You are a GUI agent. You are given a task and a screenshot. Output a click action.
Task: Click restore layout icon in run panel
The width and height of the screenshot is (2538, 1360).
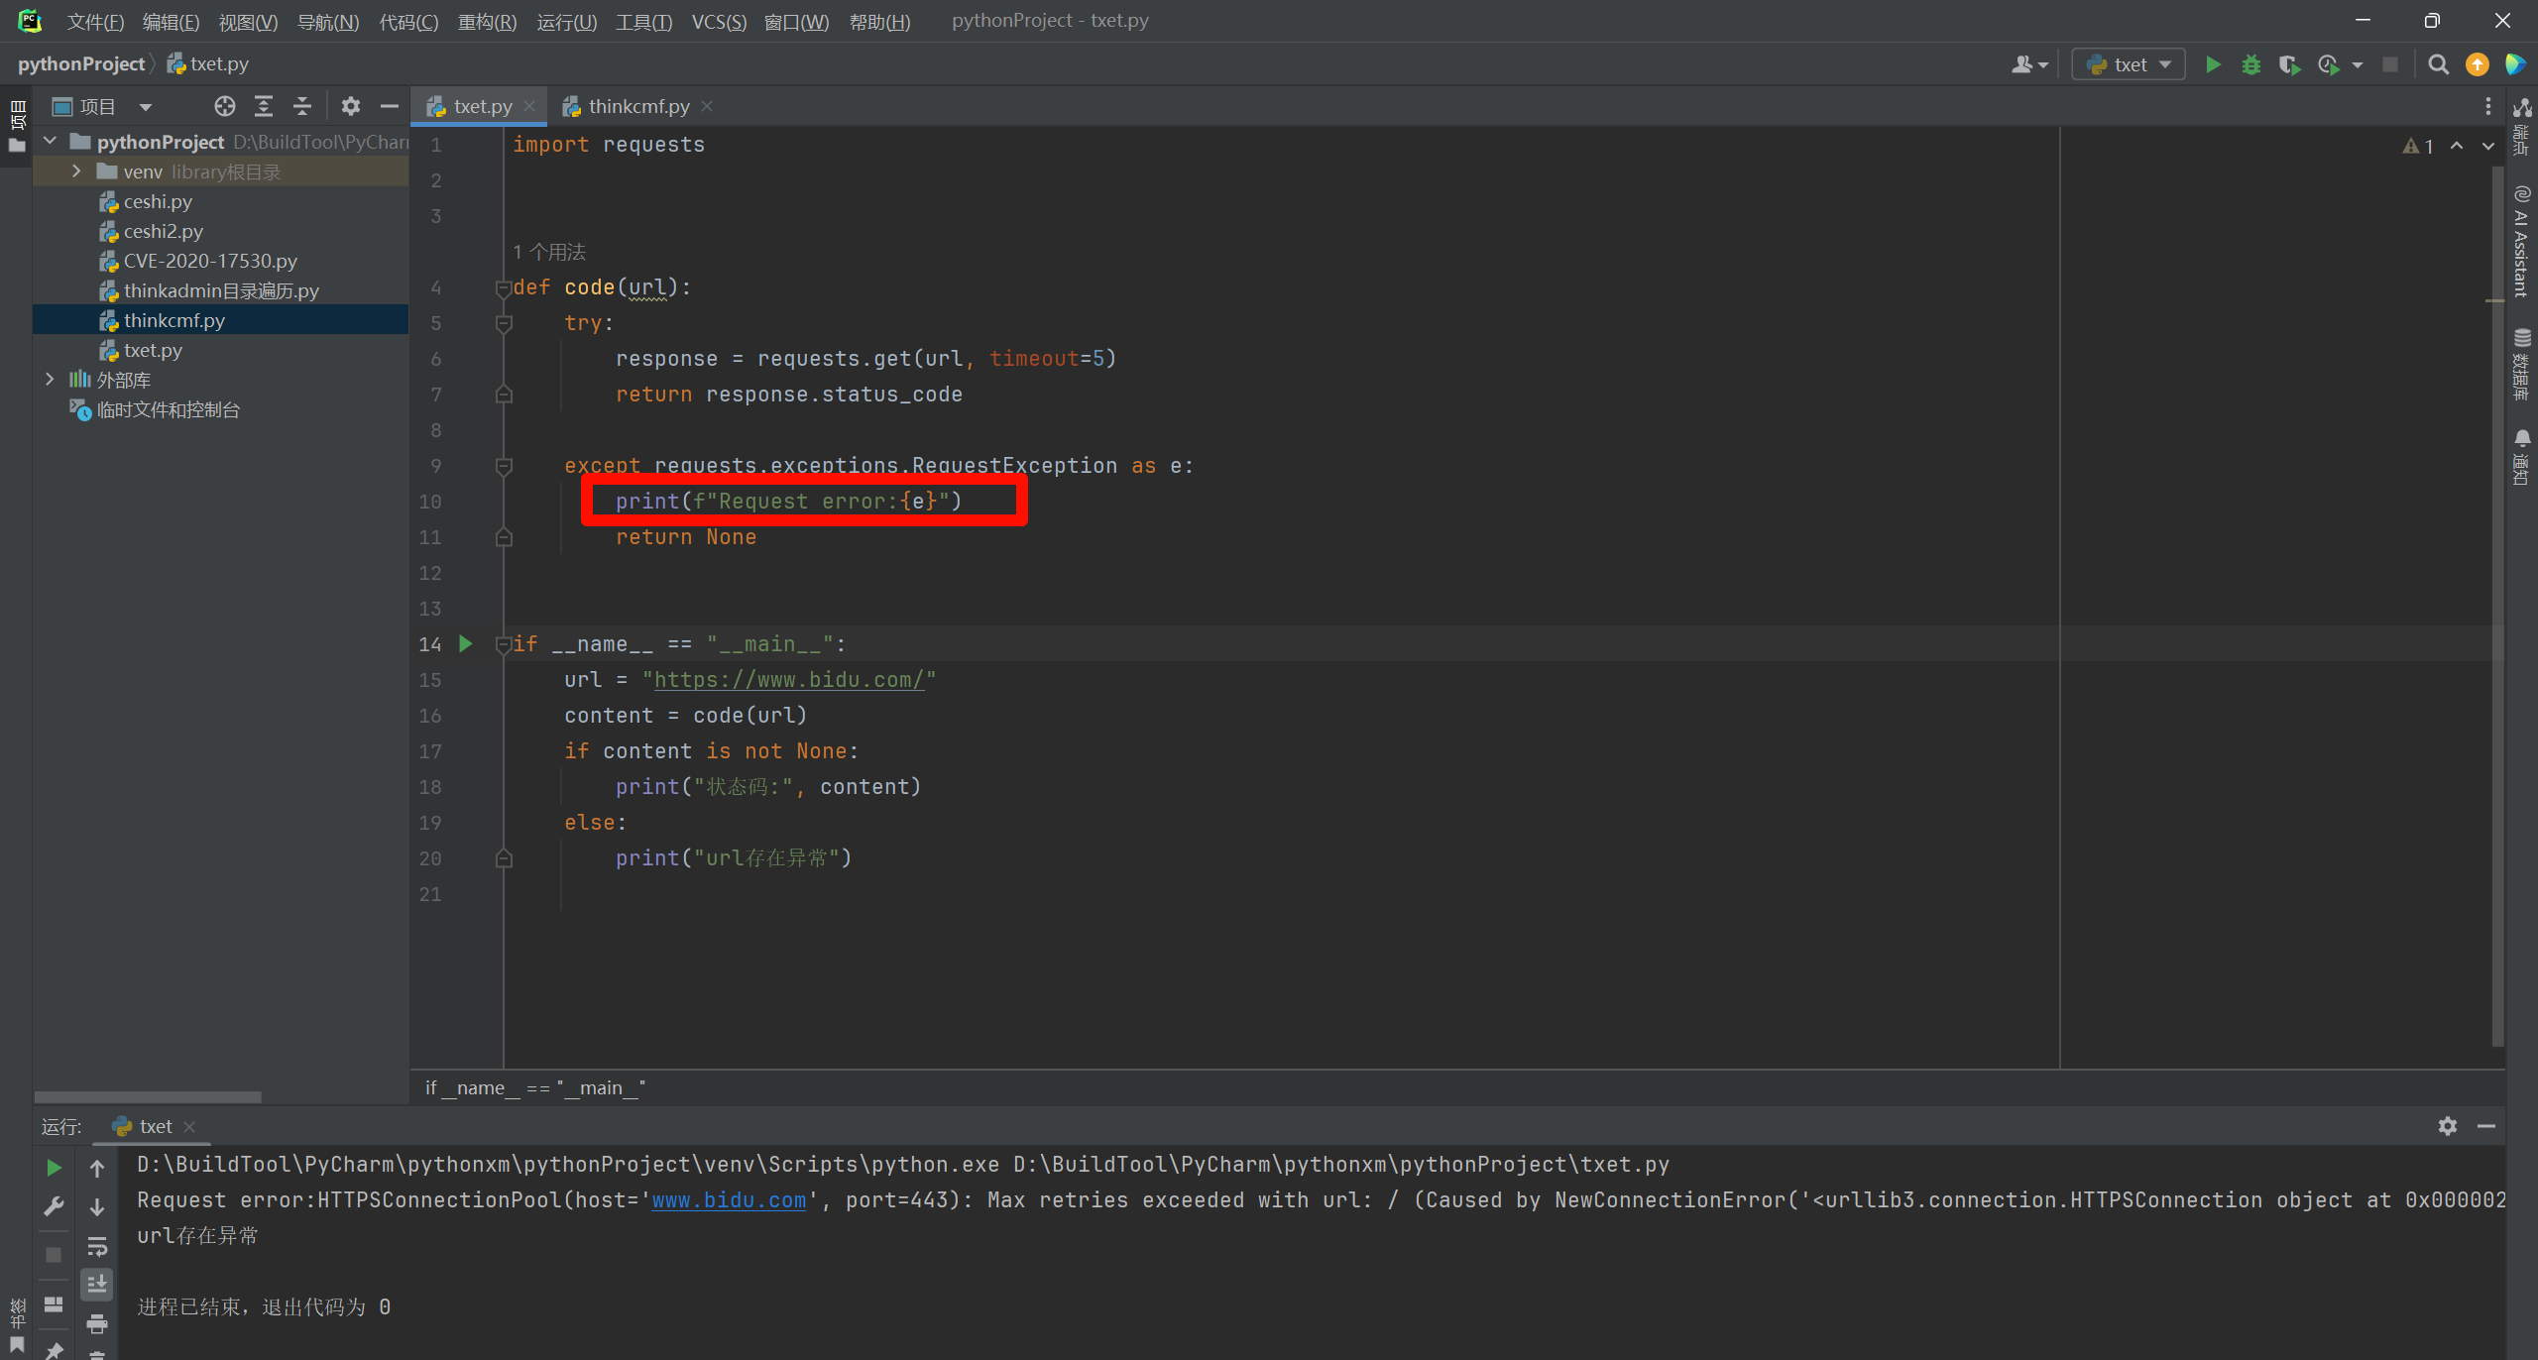click(x=55, y=1303)
